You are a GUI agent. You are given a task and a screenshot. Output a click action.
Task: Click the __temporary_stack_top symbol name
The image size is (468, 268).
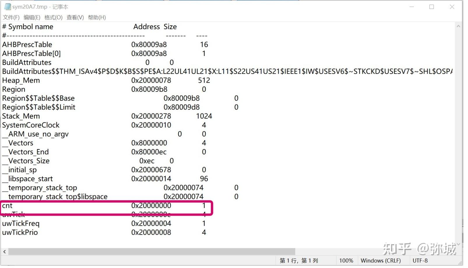click(40, 188)
